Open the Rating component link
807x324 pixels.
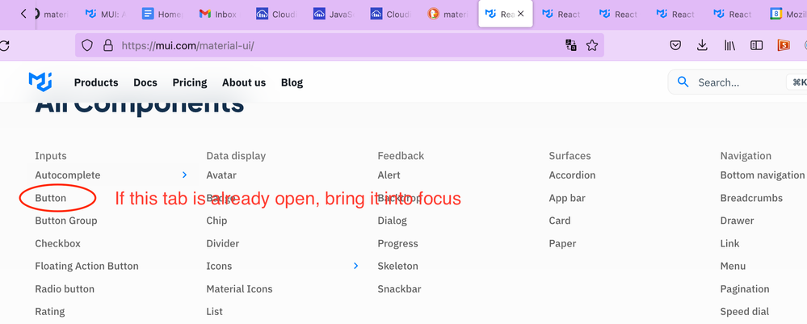50,311
